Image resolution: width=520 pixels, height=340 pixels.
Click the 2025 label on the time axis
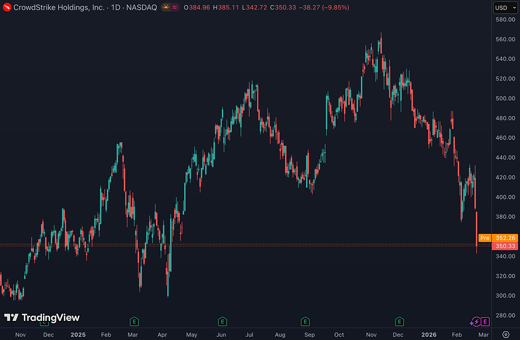(78, 335)
